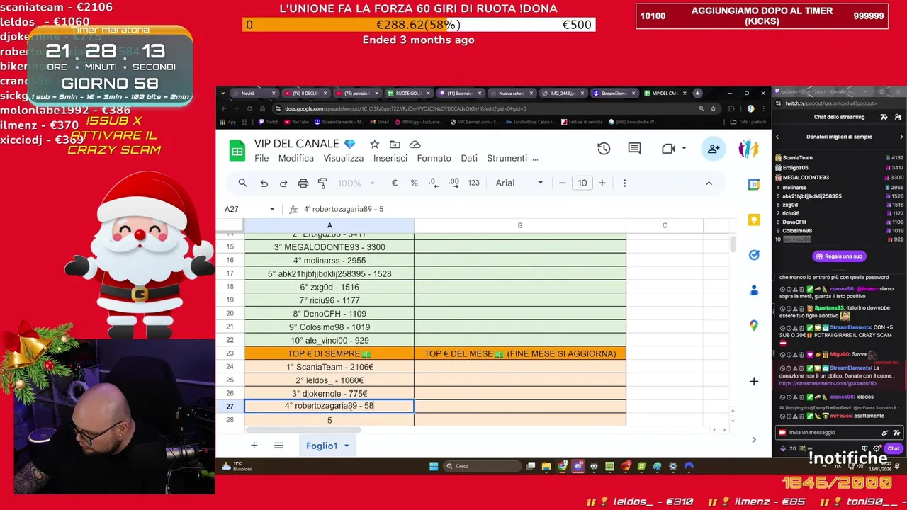Expand the name box dropdown next to A27
The height and width of the screenshot is (510, 907).
coord(271,209)
